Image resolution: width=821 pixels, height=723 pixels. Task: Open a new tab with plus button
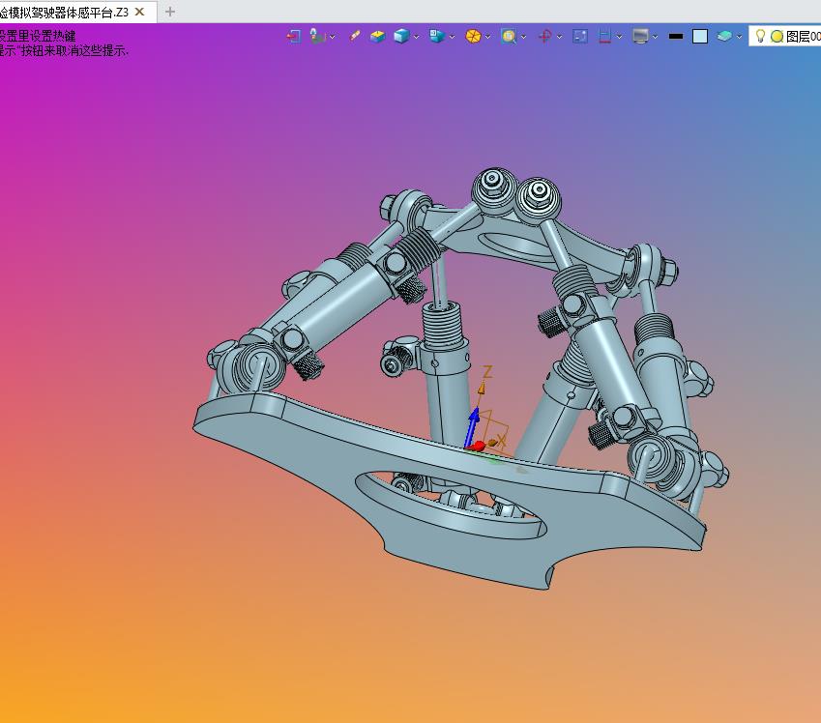tap(170, 12)
